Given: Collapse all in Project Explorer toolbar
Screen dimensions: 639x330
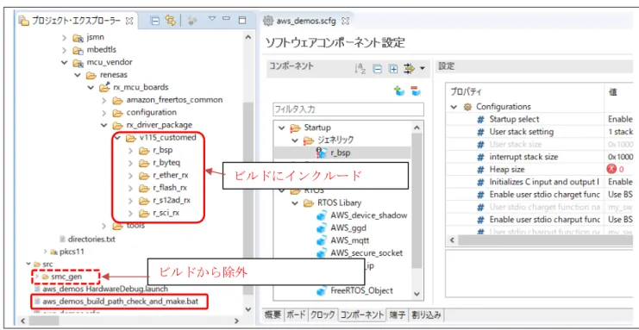Looking at the screenshot, I should (x=155, y=21).
